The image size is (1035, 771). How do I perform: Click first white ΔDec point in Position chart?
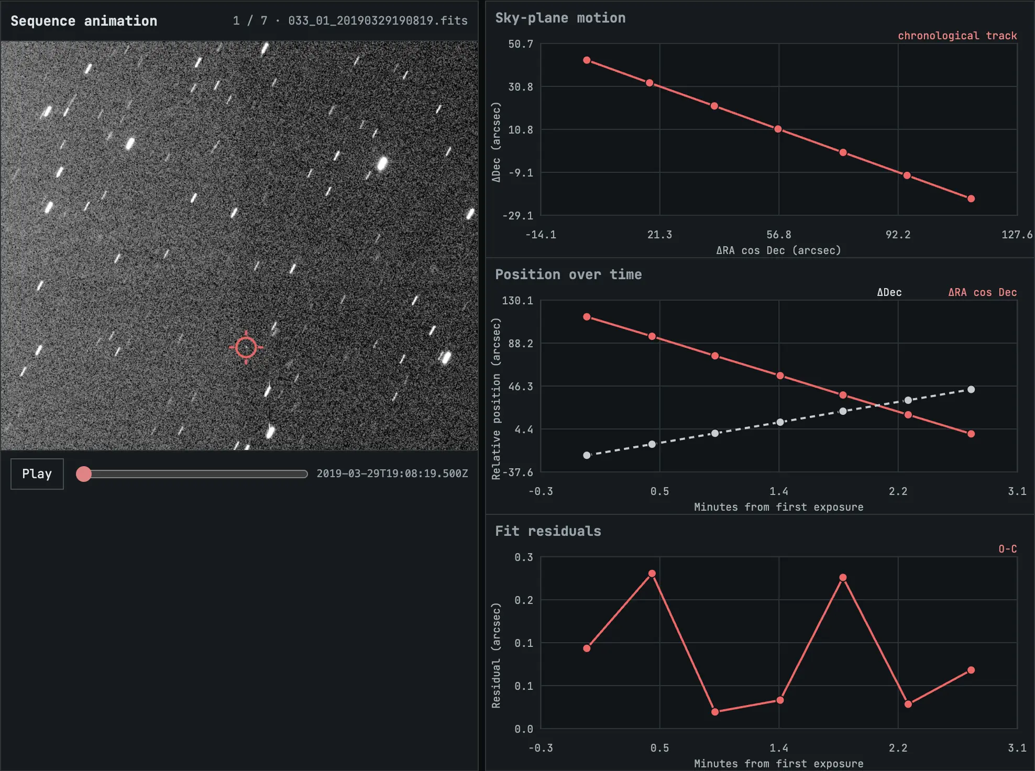pos(587,455)
